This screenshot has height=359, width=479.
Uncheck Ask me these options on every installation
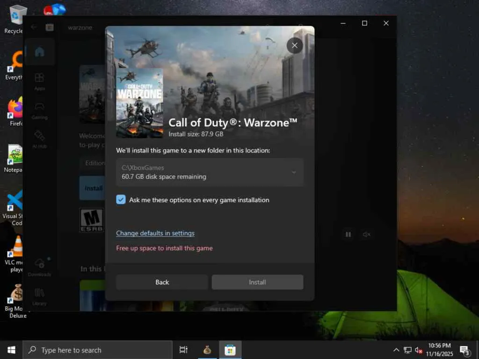tap(121, 200)
